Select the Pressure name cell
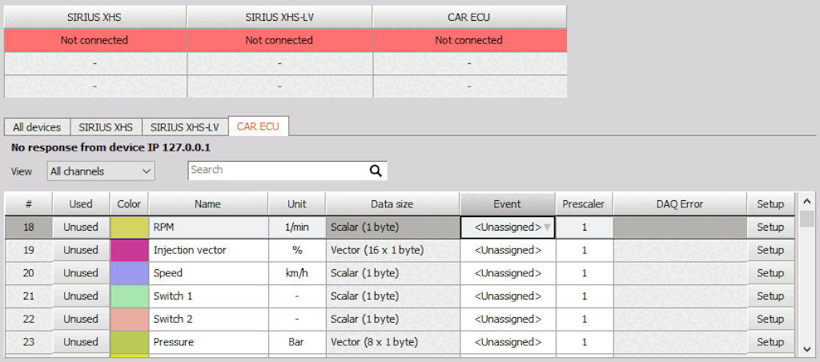The image size is (820, 362). 209,342
